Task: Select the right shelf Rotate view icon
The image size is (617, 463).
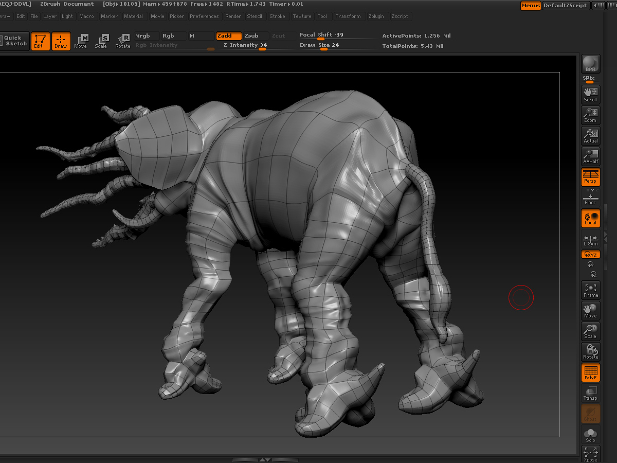Action: tap(591, 352)
